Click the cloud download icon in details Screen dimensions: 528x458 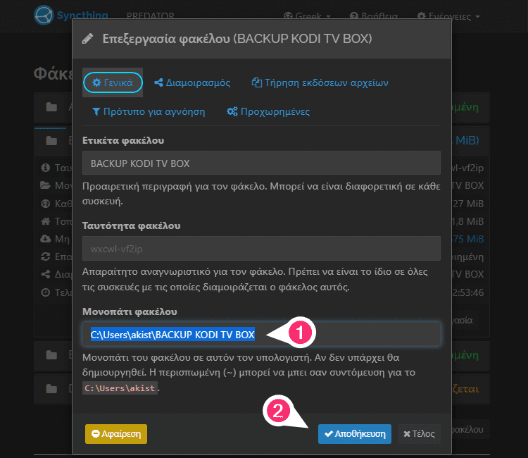(x=46, y=239)
